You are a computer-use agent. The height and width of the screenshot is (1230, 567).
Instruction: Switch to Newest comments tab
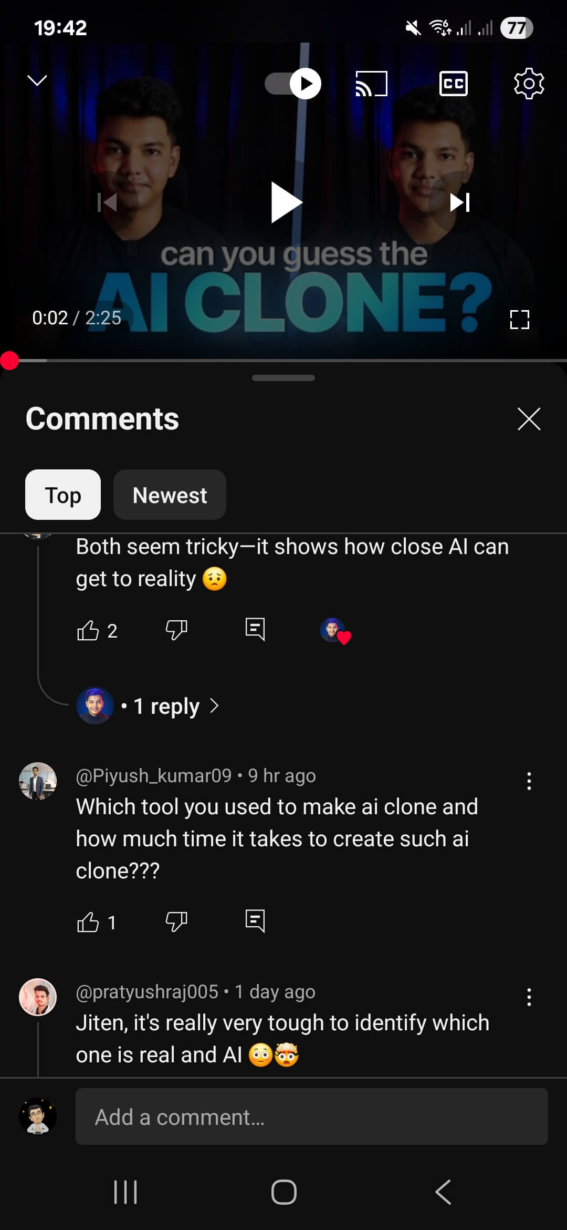pyautogui.click(x=170, y=495)
